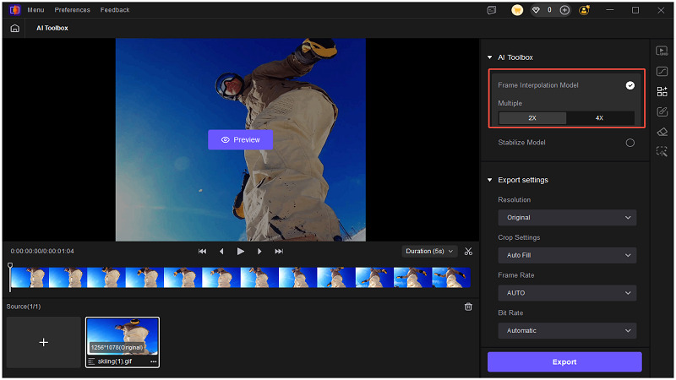
Task: Click the plus icon beside the diamond counter
Action: (564, 10)
